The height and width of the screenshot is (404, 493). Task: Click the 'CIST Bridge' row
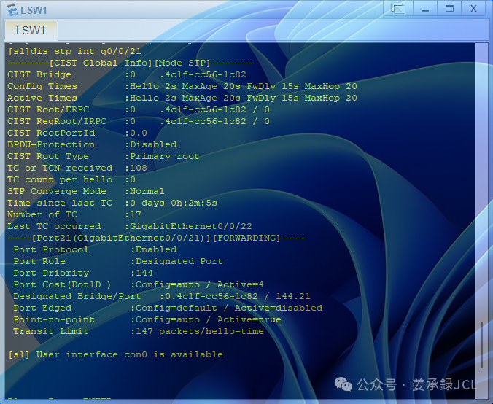pos(127,74)
